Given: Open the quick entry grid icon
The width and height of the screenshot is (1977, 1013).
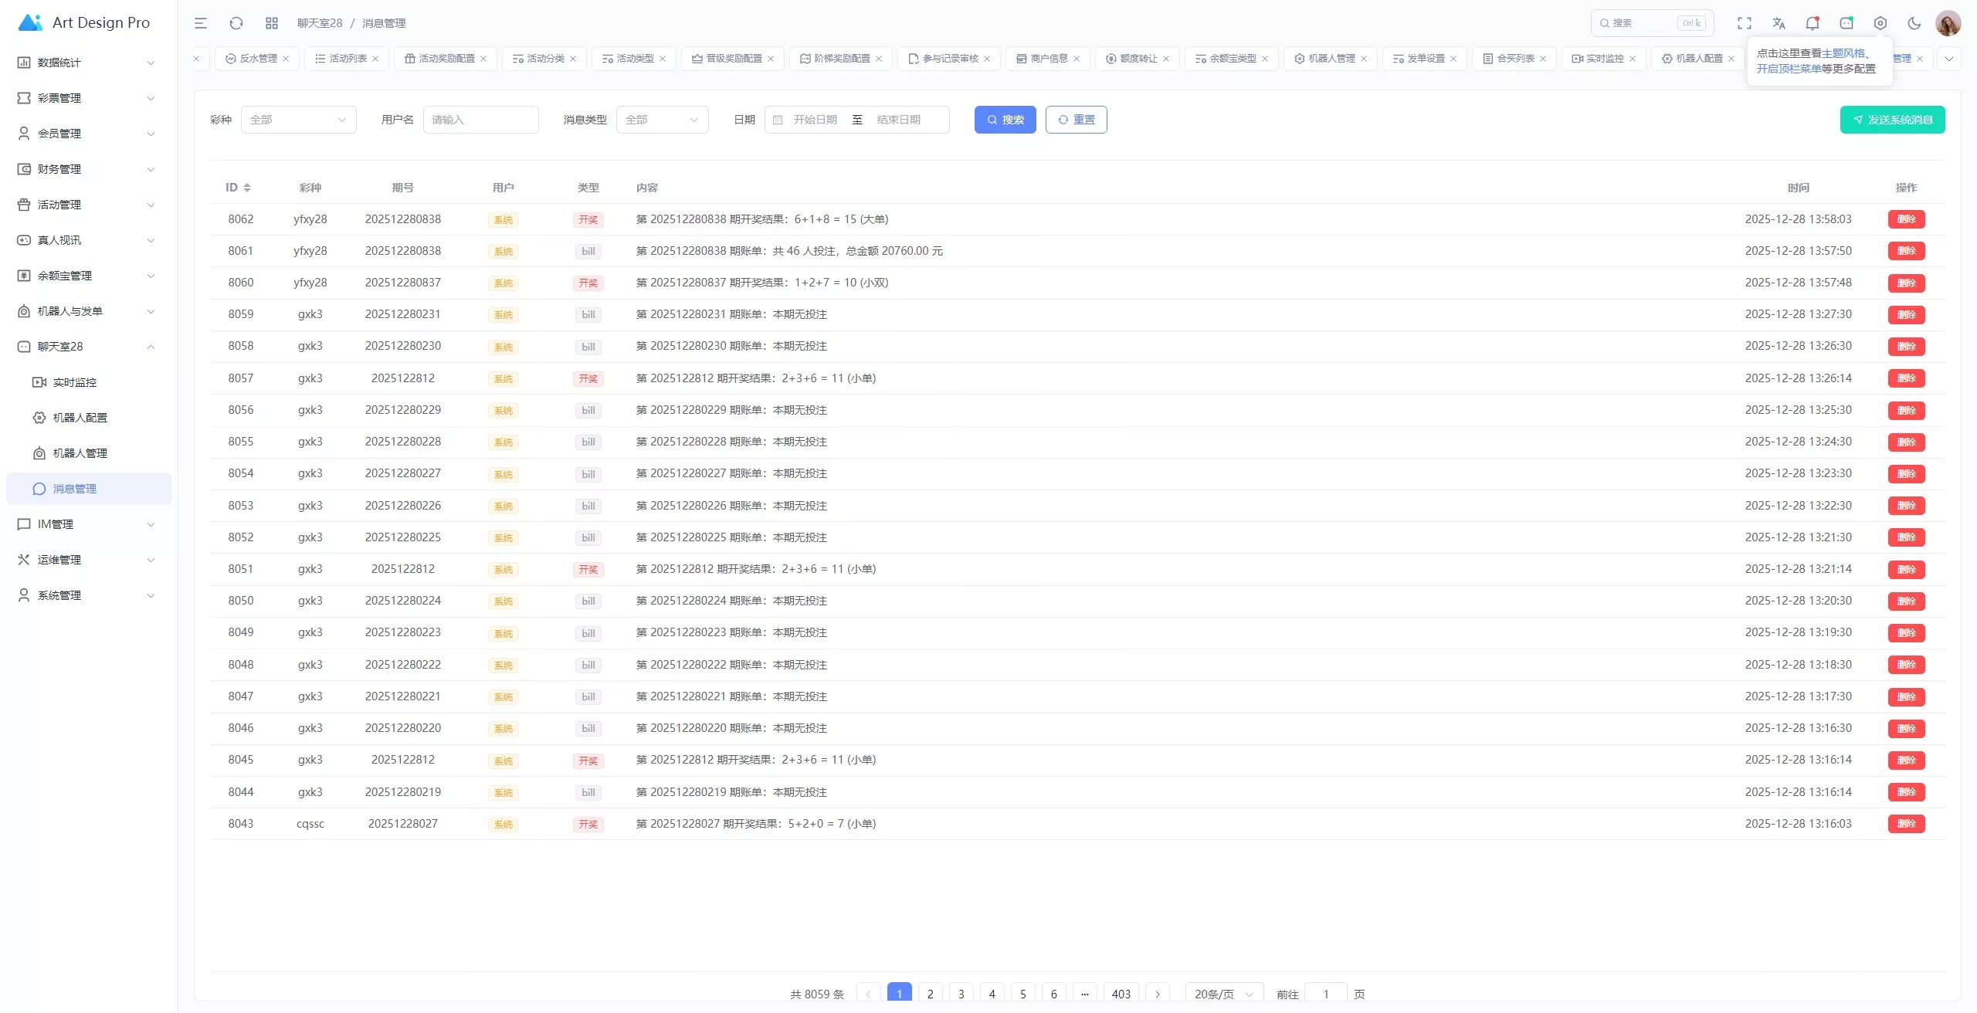Looking at the screenshot, I should 272,23.
